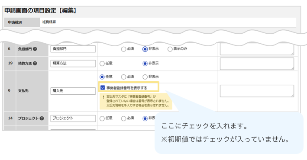
Task: Select 必須 radio in プロジェクト row
Action: (x=123, y=118)
